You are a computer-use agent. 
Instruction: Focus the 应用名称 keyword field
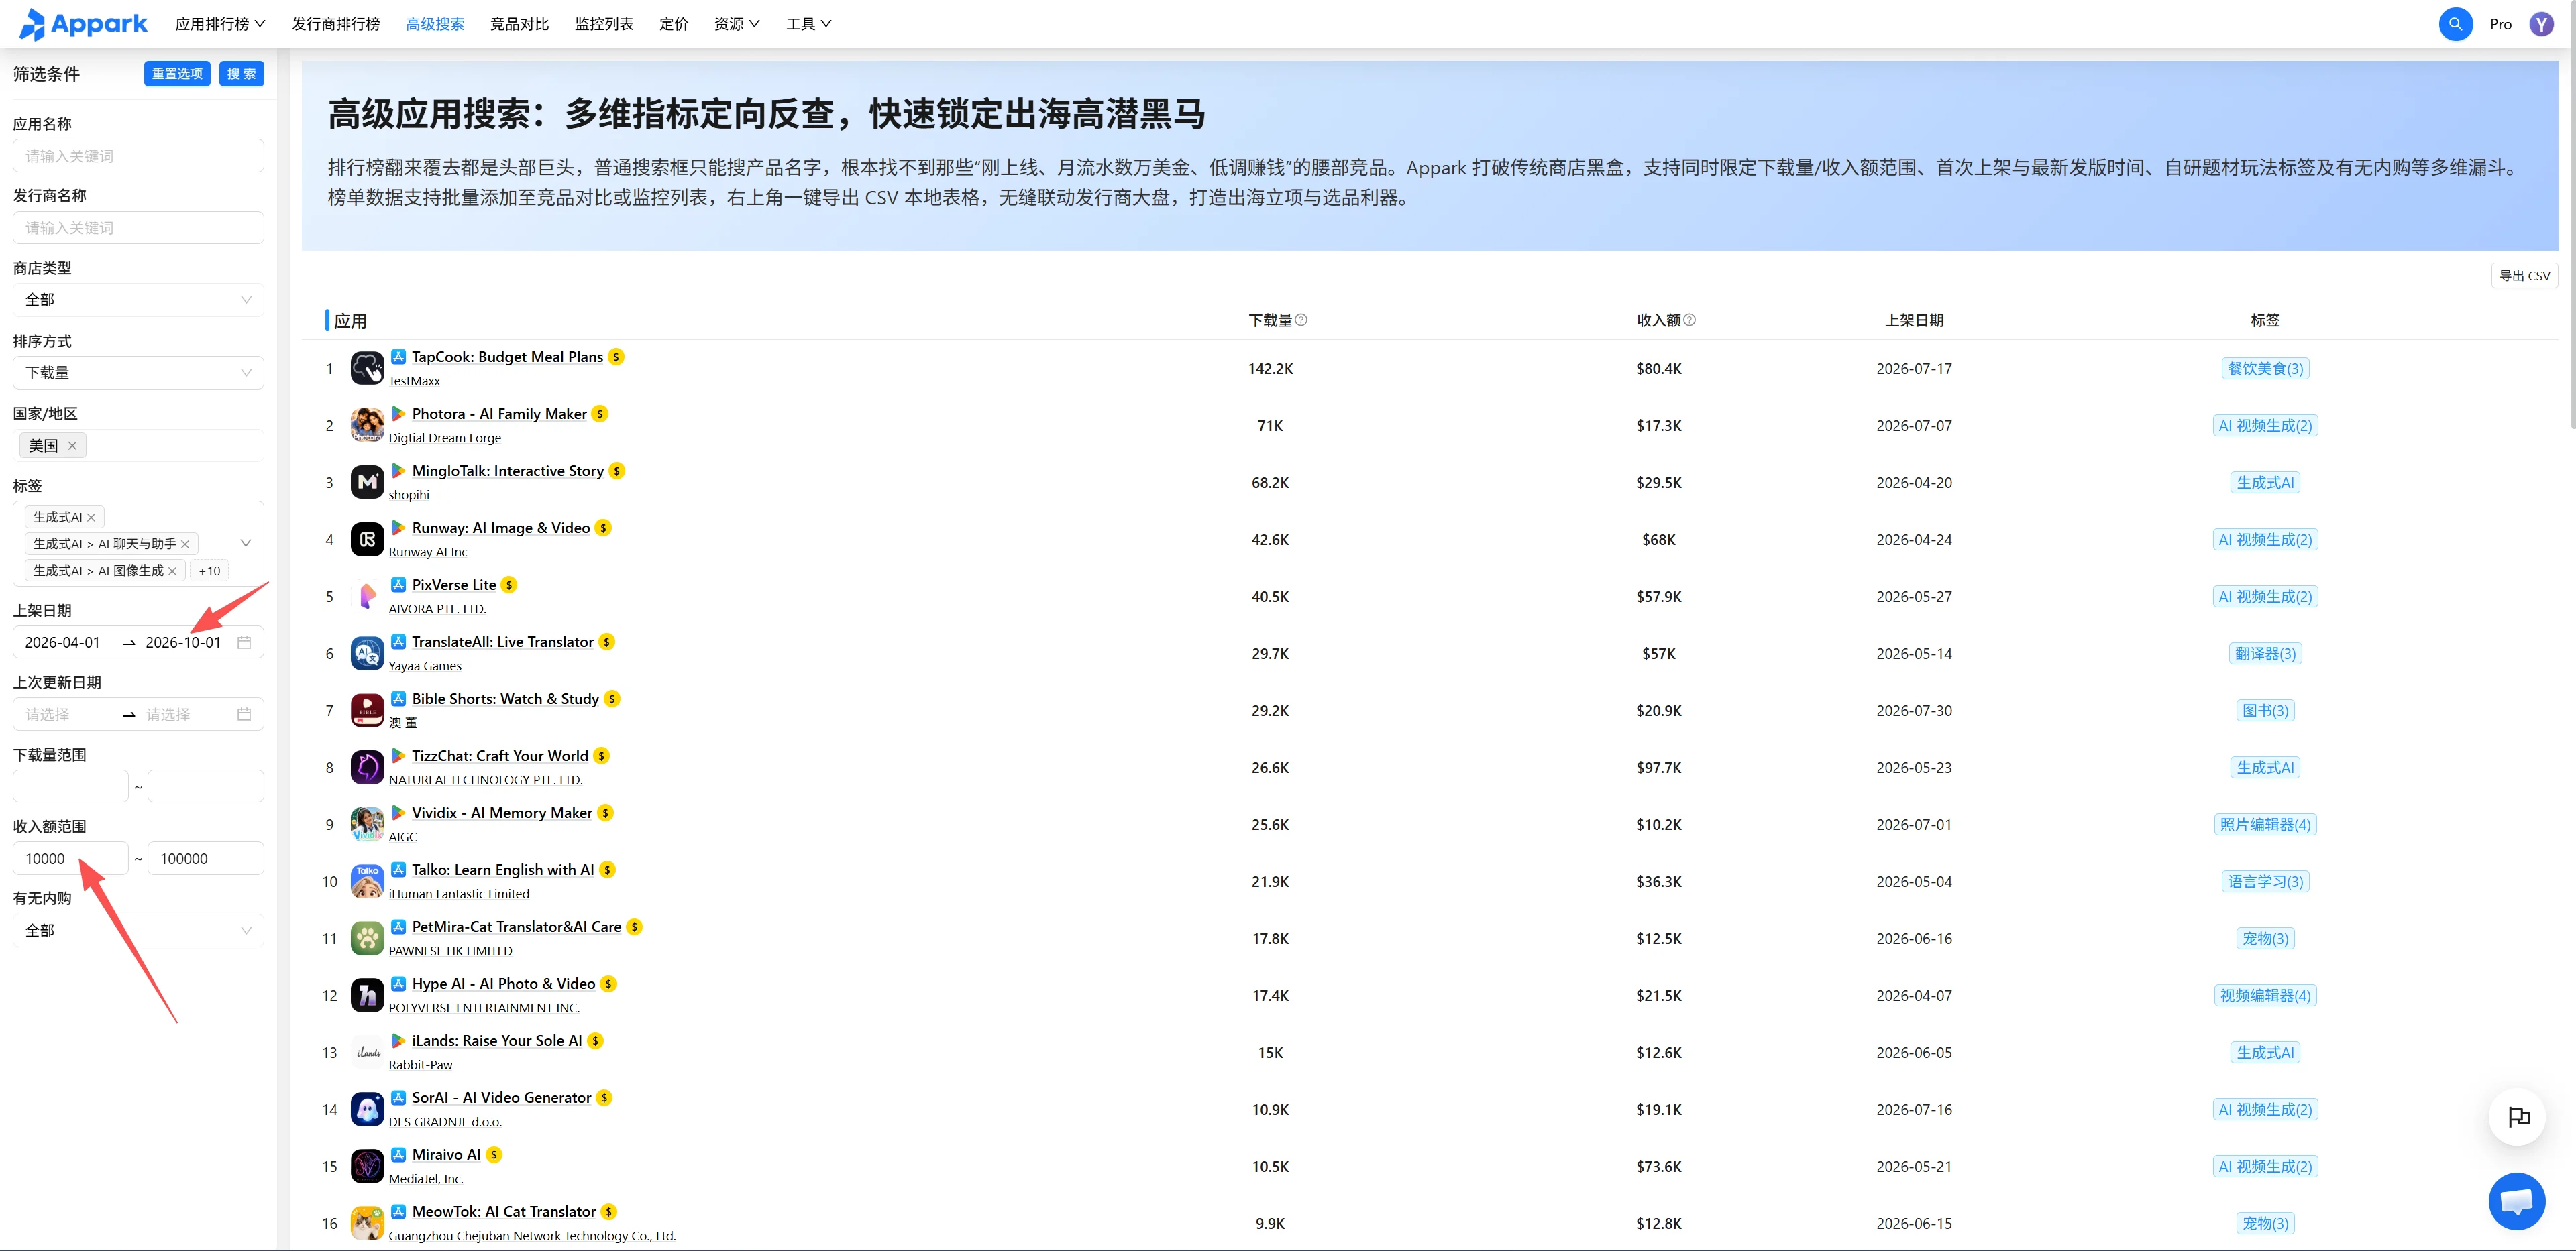[x=138, y=156]
